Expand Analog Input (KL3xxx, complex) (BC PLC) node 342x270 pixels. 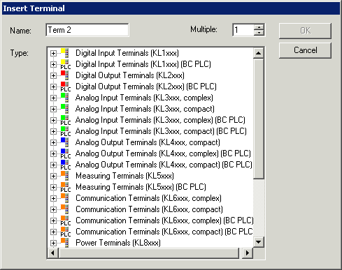(53, 120)
